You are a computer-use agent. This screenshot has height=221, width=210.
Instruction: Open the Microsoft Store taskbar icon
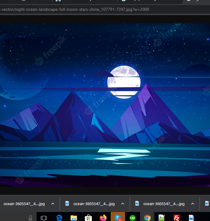(x=88, y=218)
